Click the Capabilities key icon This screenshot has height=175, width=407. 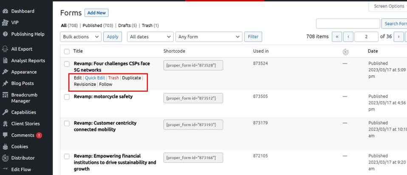point(5,113)
